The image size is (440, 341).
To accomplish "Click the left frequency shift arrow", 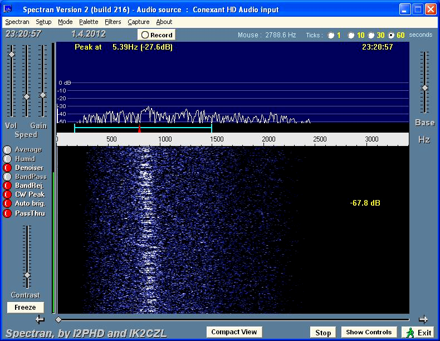I will coord(40,319).
